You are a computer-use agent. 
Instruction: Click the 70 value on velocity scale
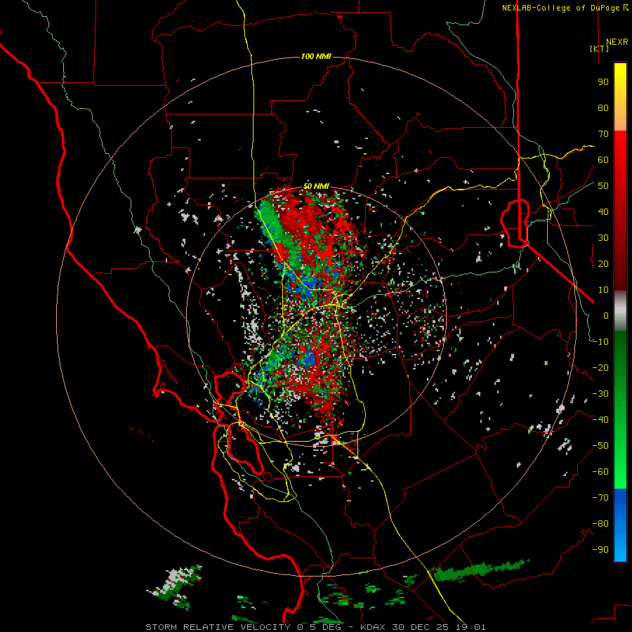click(603, 134)
